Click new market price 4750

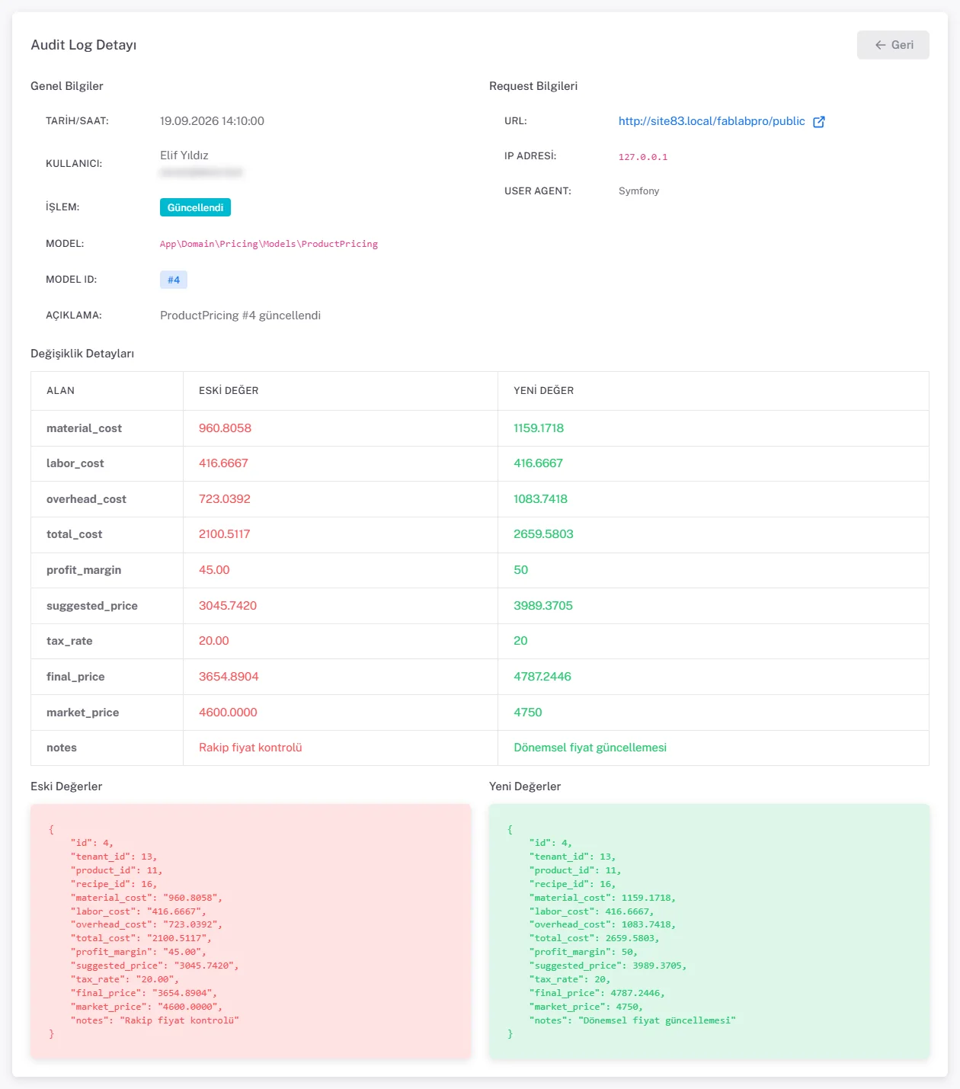528,713
